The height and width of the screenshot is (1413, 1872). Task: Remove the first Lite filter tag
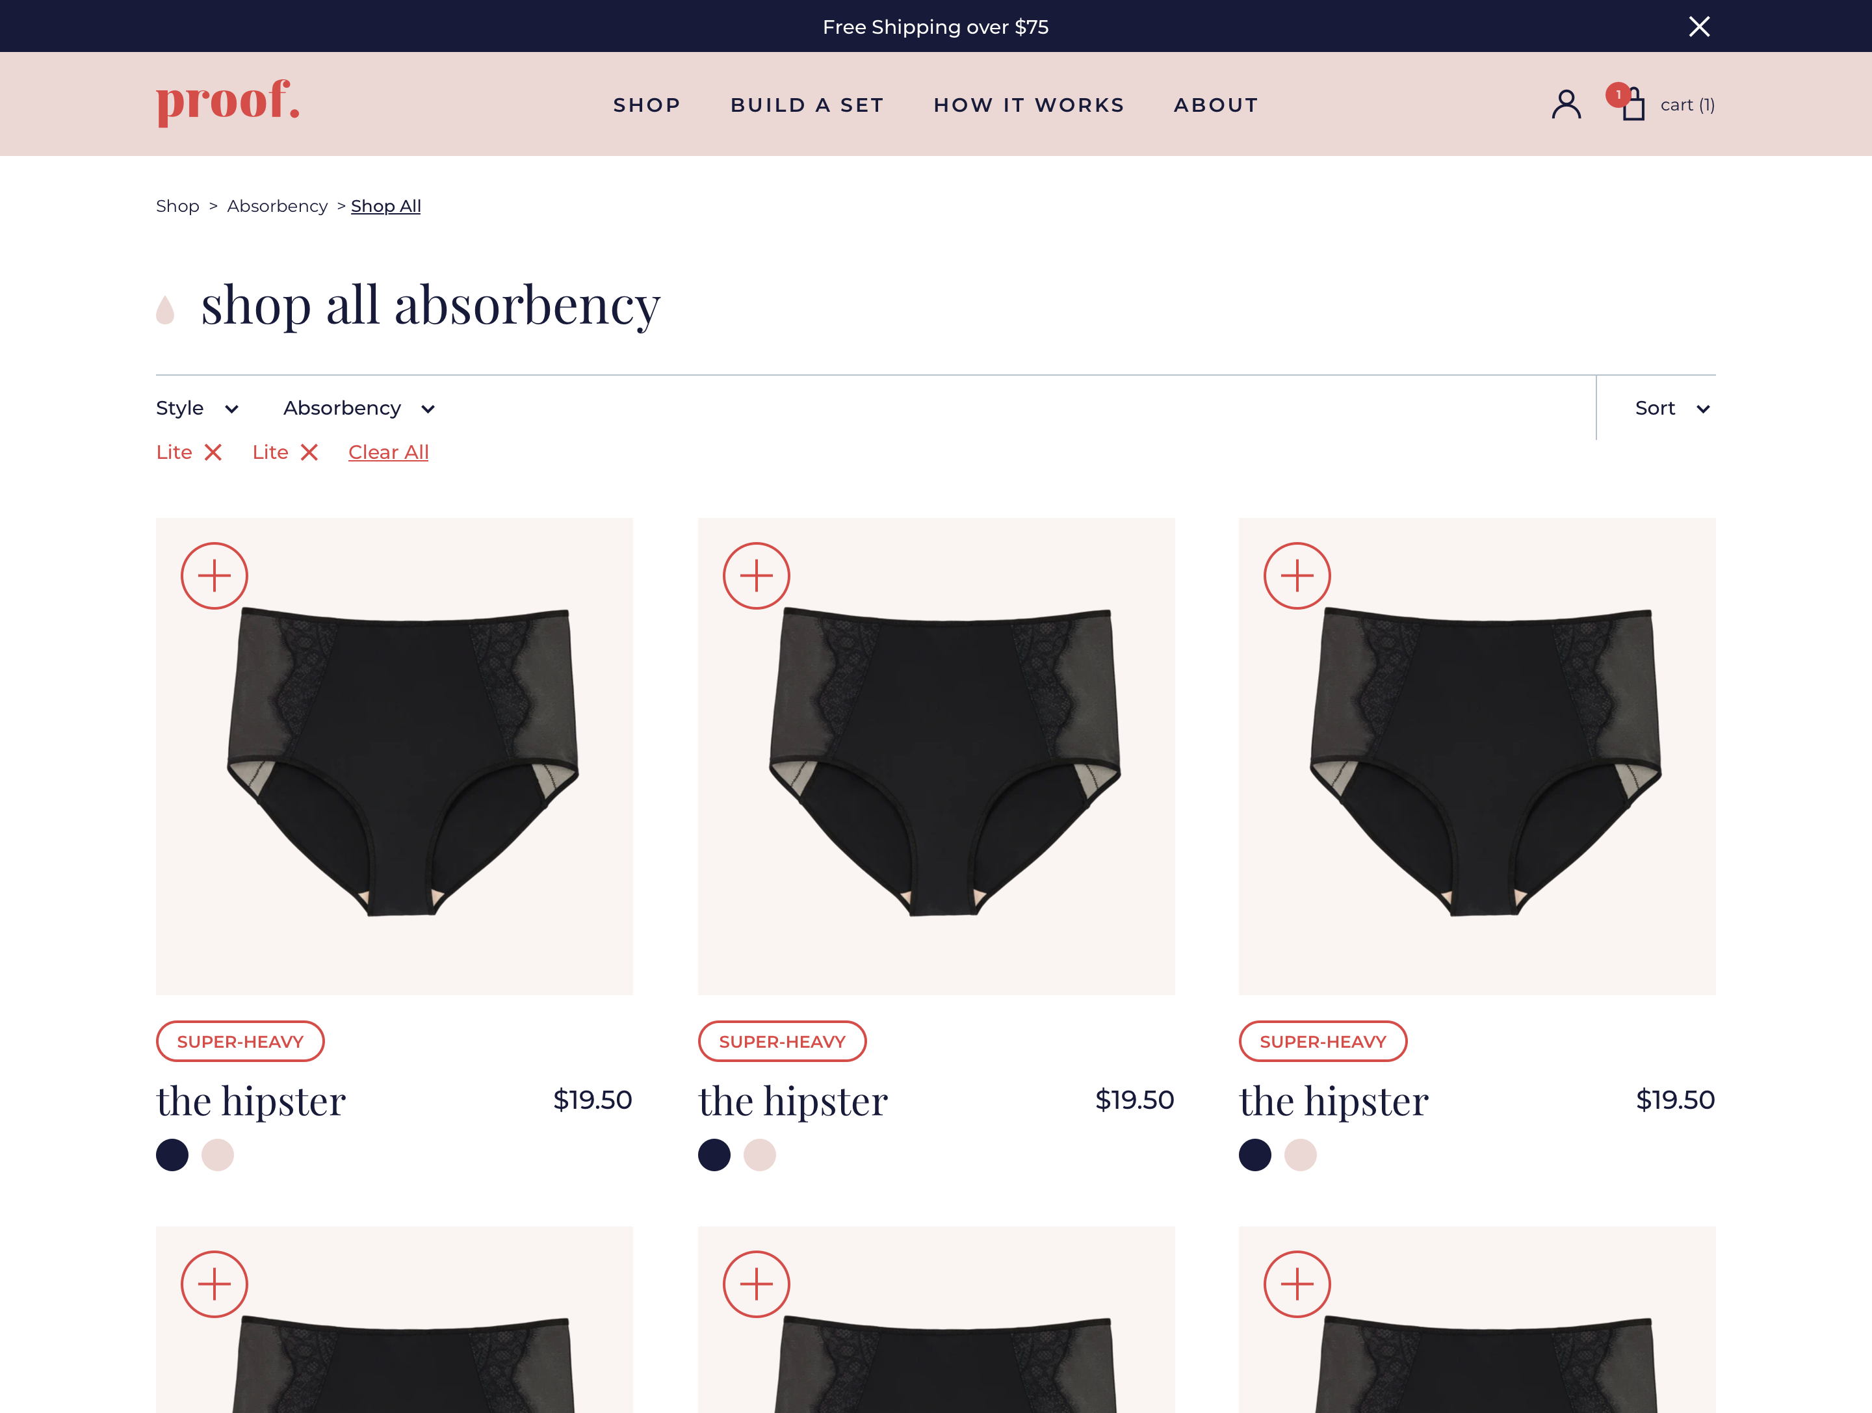pyautogui.click(x=213, y=452)
